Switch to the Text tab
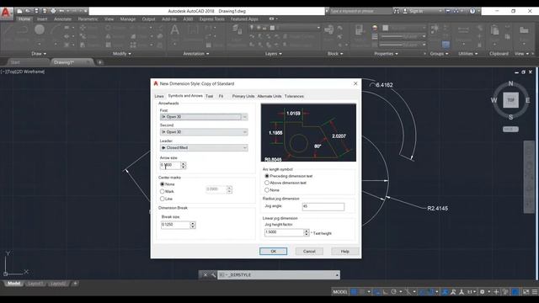Viewport: 539px width, 303px height. point(210,96)
